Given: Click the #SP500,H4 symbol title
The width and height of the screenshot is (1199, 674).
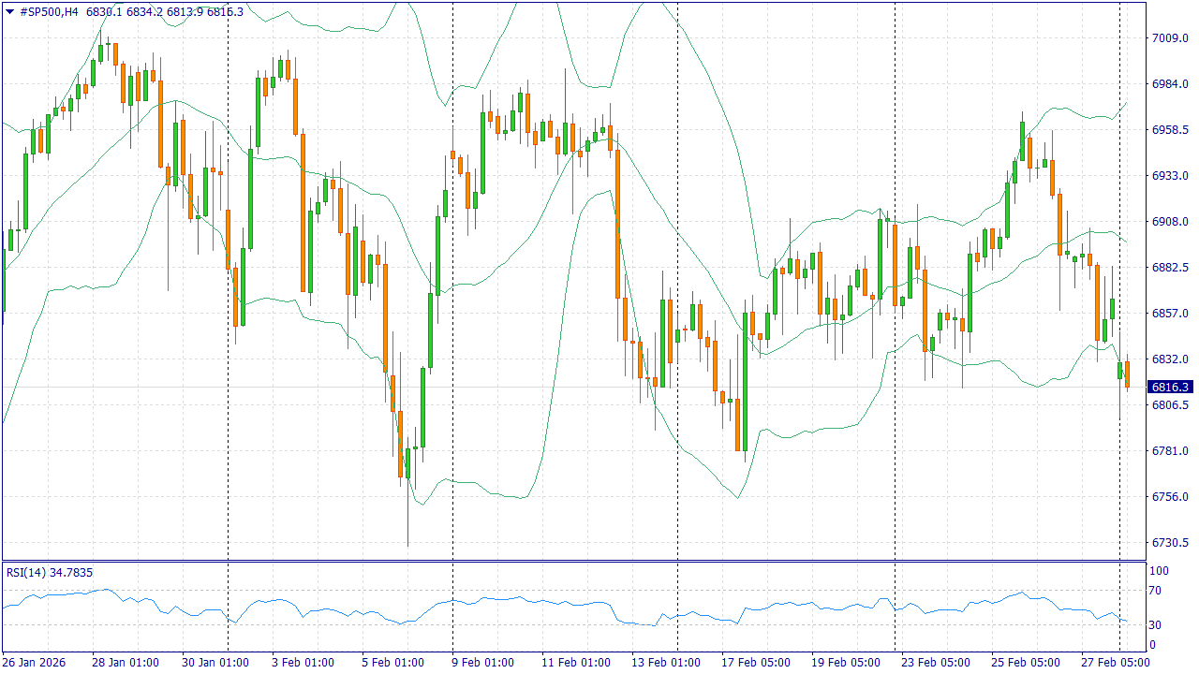Looking at the screenshot, I should pos(49,11).
